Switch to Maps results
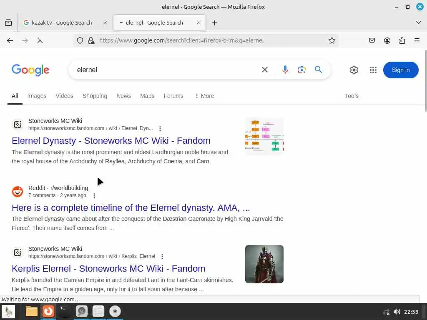The width and height of the screenshot is (427, 320). pyautogui.click(x=147, y=96)
